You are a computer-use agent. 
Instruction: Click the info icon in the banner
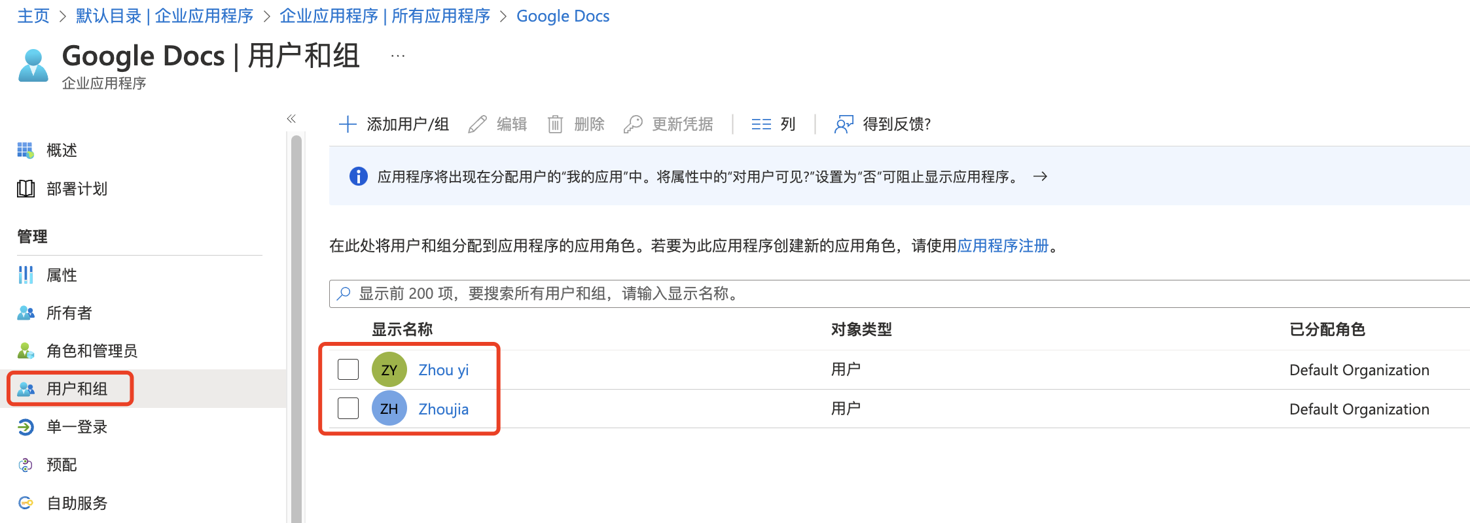(359, 177)
